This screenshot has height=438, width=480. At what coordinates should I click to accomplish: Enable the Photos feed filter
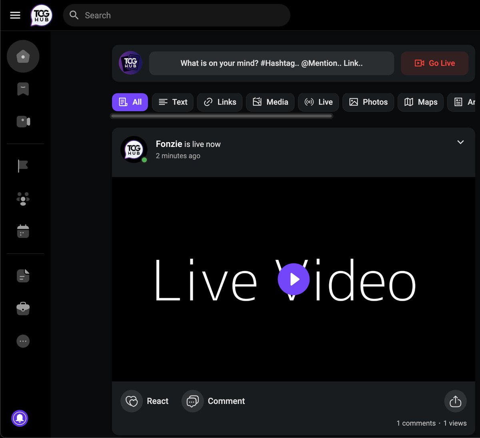[x=368, y=102]
